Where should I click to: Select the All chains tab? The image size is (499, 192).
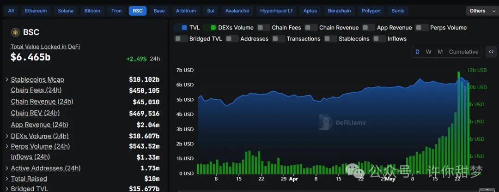point(11,11)
